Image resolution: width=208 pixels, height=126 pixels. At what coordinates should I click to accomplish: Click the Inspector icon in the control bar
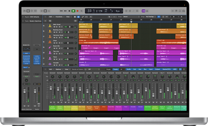point(28,11)
